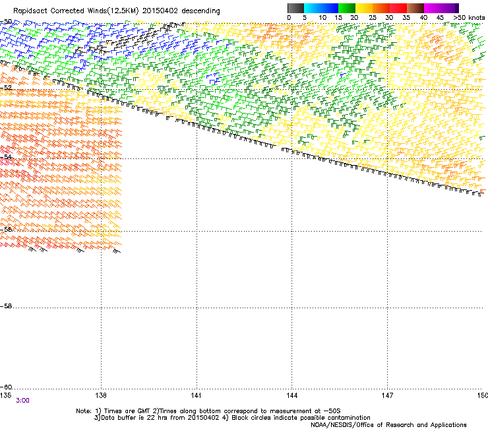Image resolution: width=488 pixels, height=429 pixels.
Task: Click the note 'Times are GMT'
Action: pos(127,411)
